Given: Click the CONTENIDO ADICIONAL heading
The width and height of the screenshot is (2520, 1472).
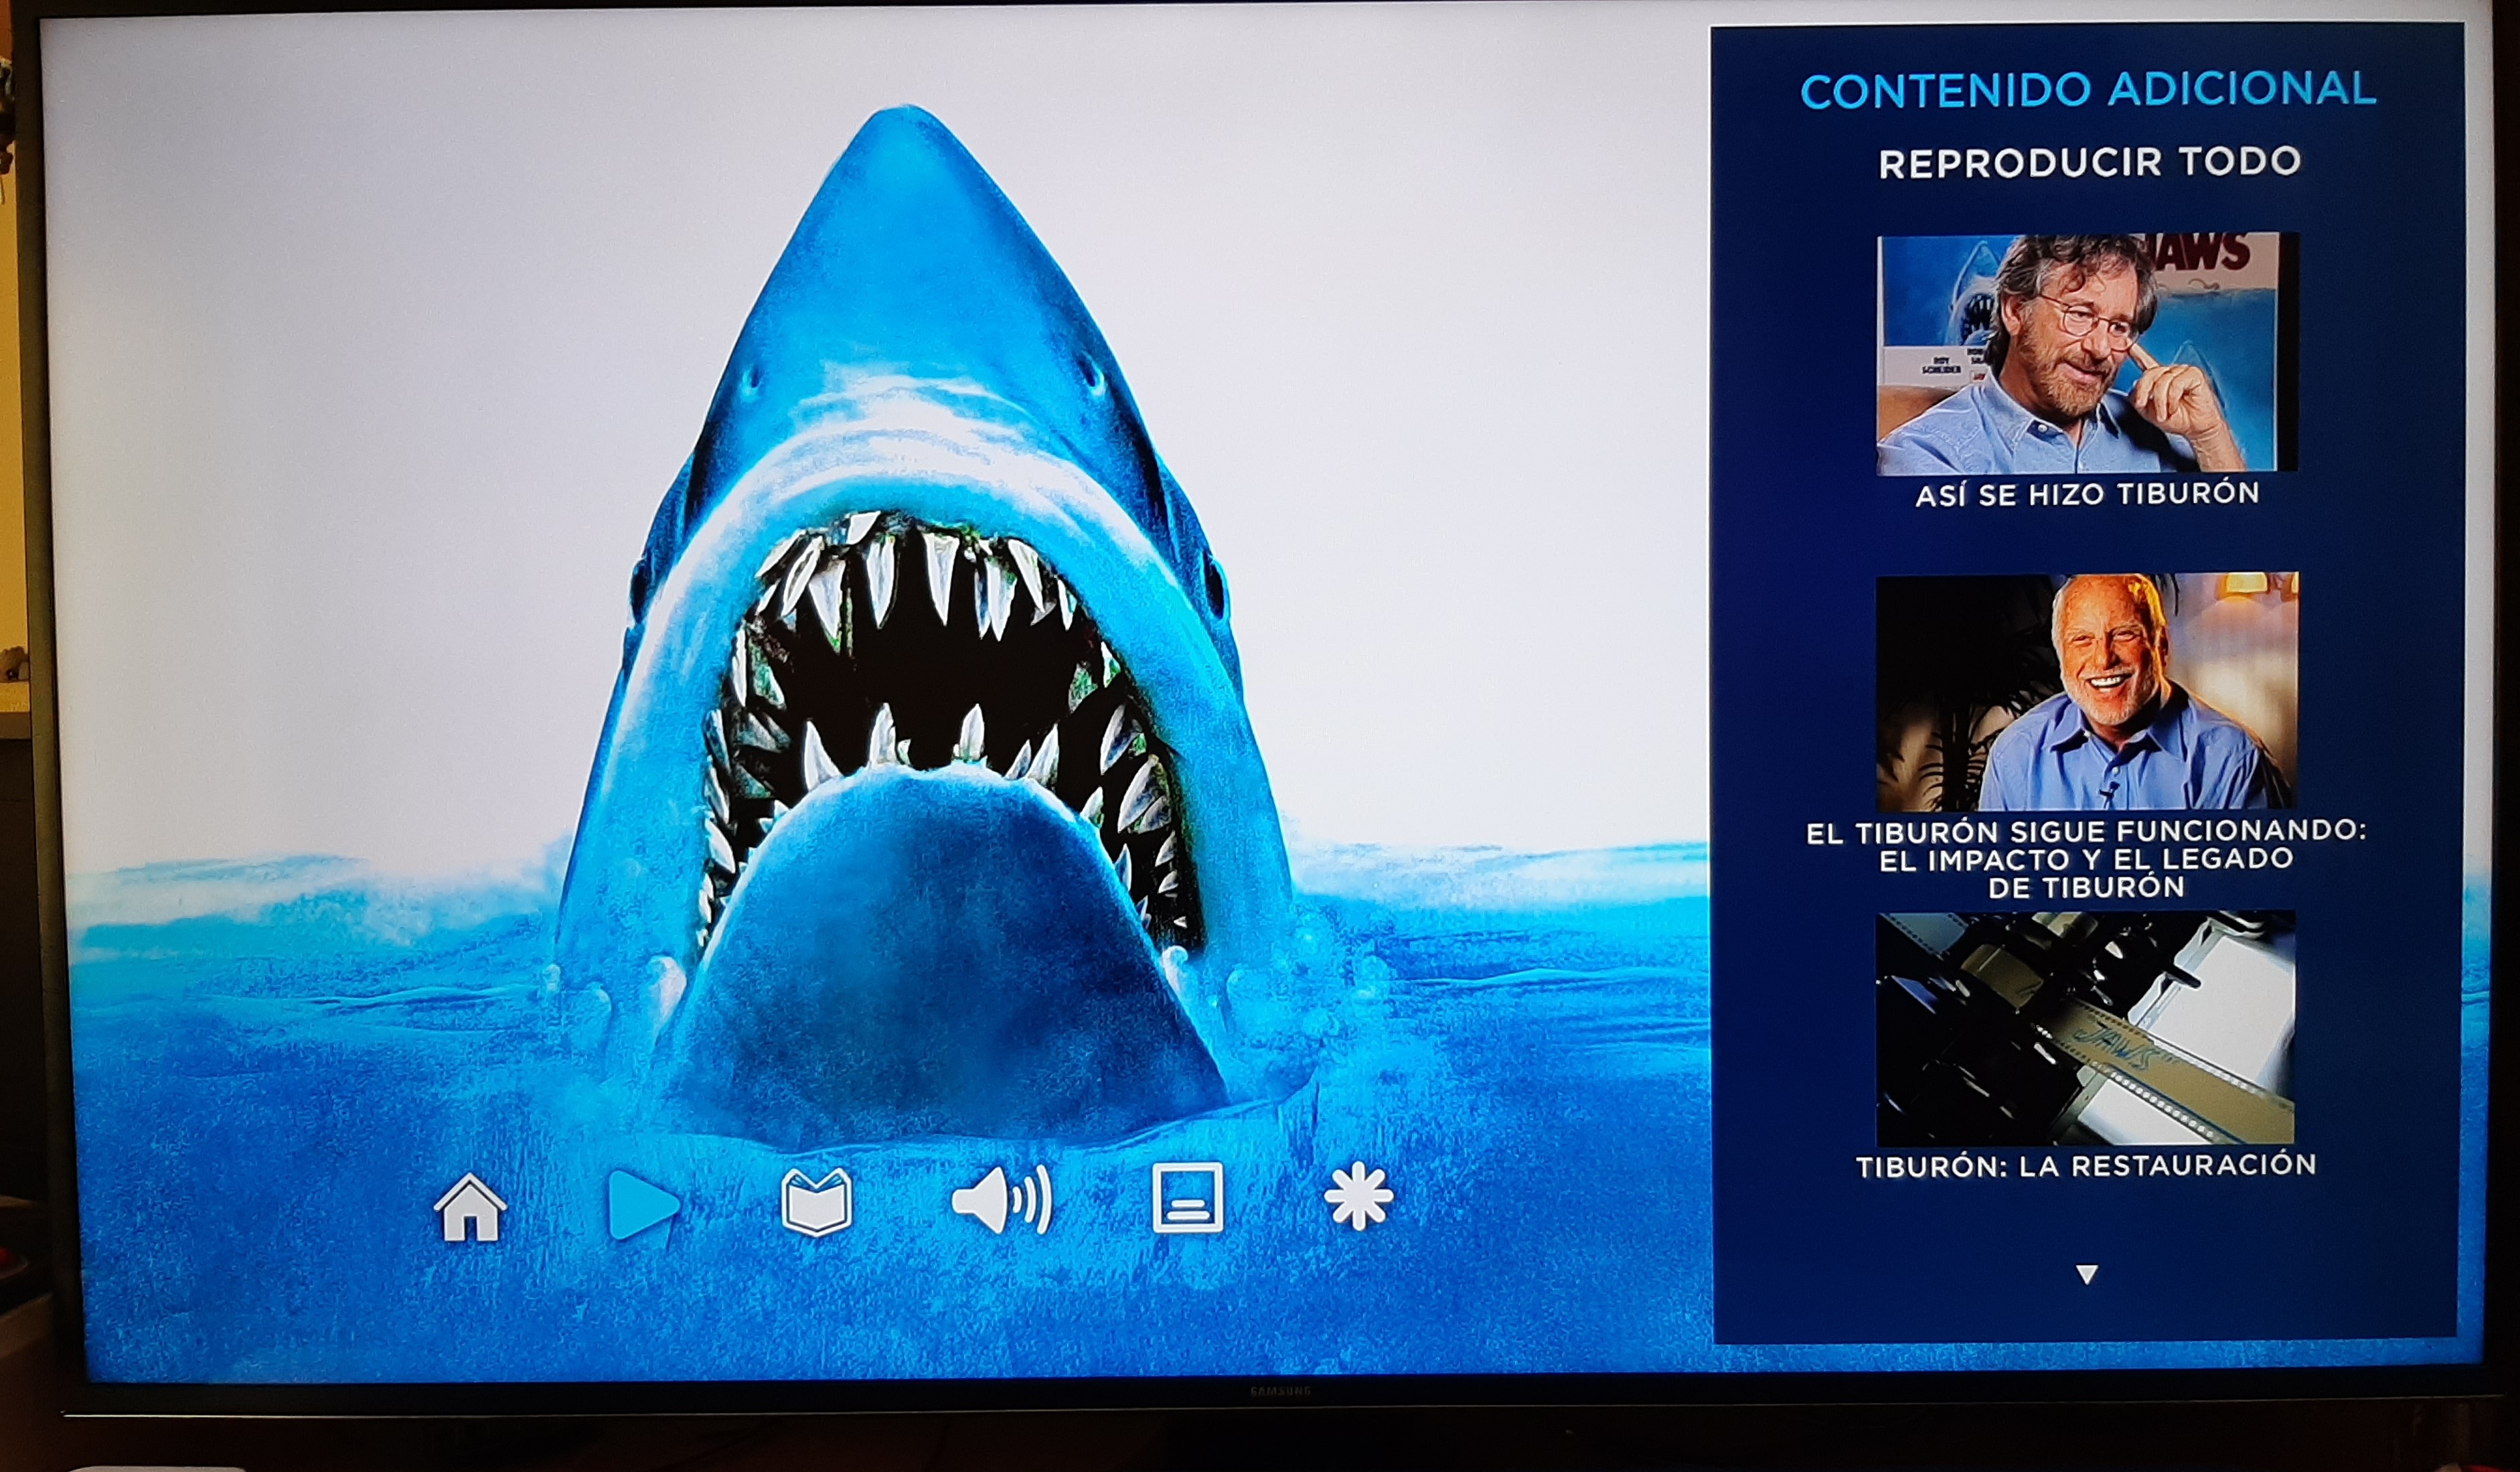Looking at the screenshot, I should [2088, 90].
